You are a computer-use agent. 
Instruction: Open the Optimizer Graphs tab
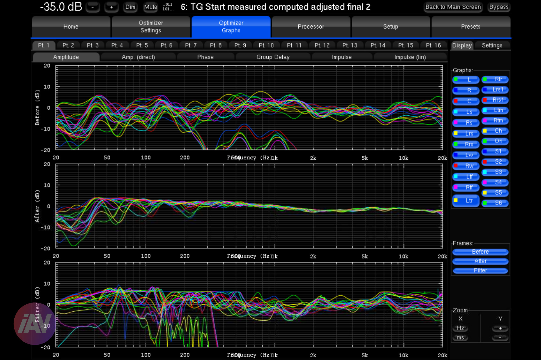(231, 26)
